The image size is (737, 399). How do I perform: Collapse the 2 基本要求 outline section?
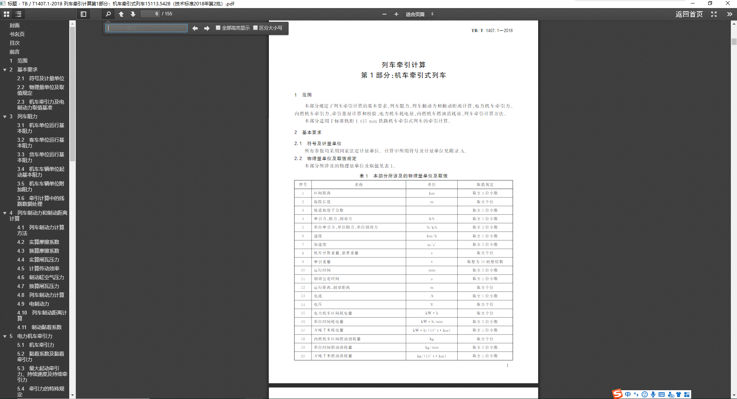pos(5,70)
